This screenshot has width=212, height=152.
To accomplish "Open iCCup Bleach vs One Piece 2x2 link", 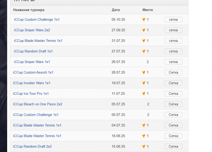I will pyautogui.click(x=37, y=104).
